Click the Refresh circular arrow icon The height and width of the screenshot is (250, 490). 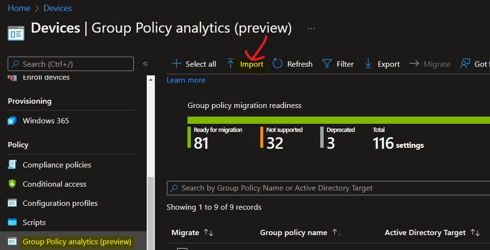point(278,63)
